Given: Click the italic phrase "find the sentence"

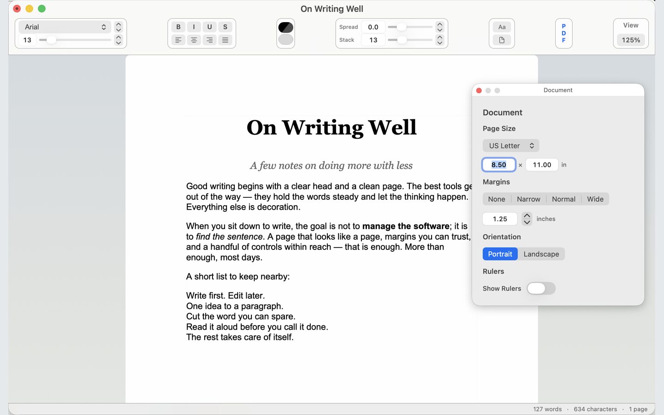Looking at the screenshot, I should pyautogui.click(x=229, y=237).
